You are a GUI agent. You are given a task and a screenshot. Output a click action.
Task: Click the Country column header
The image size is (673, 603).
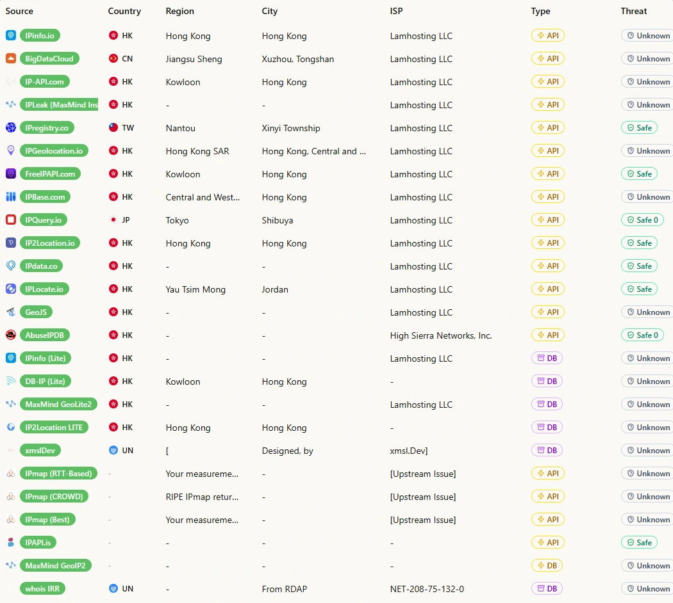pos(124,11)
